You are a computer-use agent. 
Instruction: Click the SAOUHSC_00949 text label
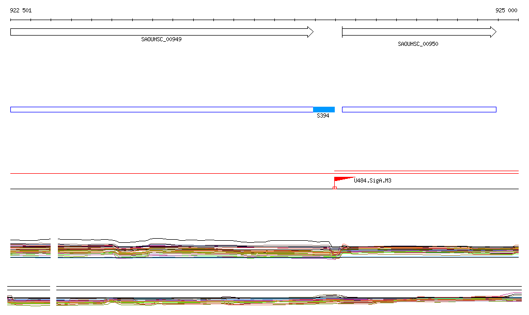(x=161, y=40)
